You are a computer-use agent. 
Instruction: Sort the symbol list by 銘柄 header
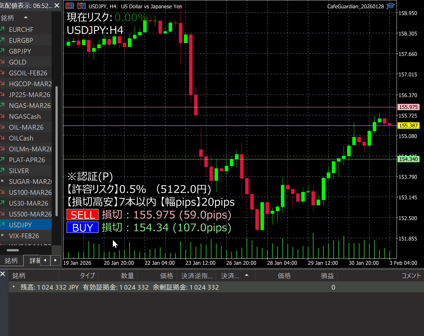(8, 18)
